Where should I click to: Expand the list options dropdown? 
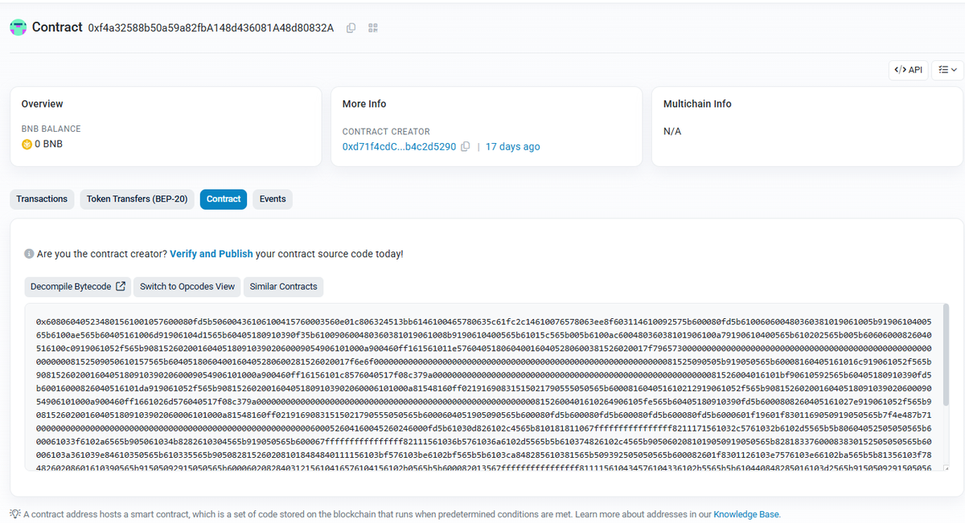click(947, 70)
